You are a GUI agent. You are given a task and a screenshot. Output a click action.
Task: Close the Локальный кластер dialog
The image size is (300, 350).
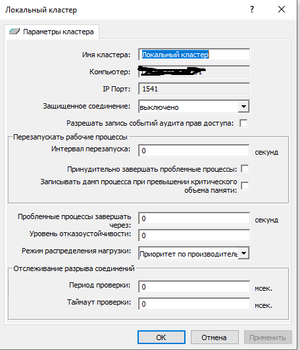(x=282, y=9)
